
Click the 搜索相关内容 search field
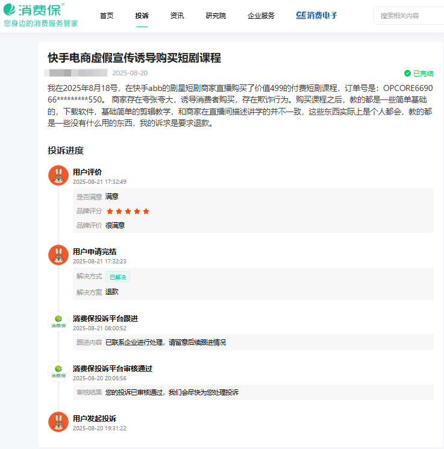[410, 16]
